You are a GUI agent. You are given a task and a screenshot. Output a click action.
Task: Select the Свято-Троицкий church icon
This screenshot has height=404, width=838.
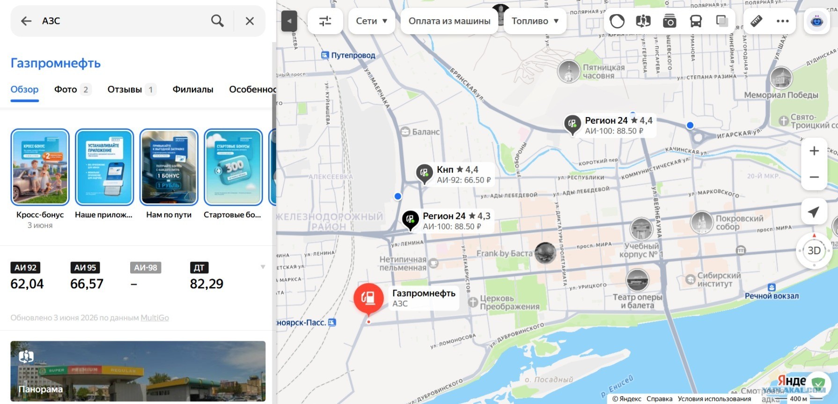pyautogui.click(x=784, y=121)
